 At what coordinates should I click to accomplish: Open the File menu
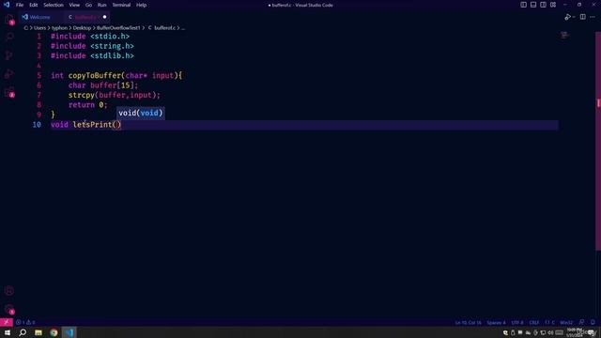[20, 5]
